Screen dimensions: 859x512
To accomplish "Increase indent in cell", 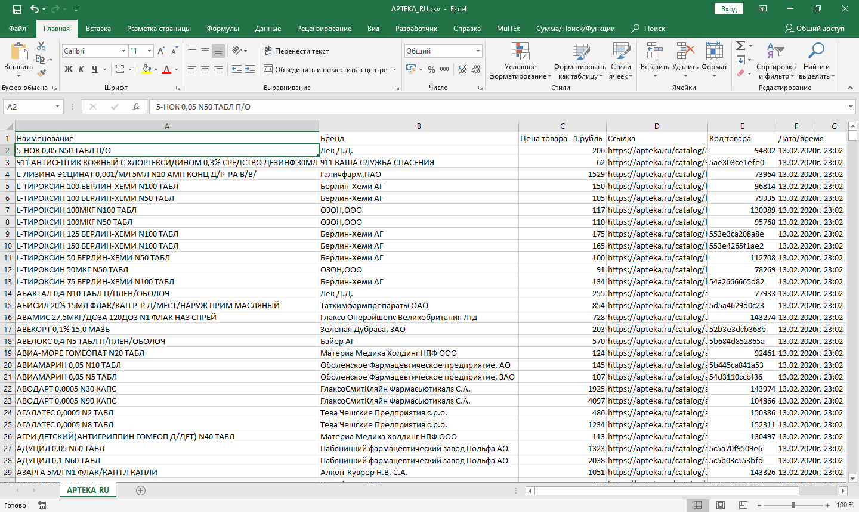I will point(250,69).
